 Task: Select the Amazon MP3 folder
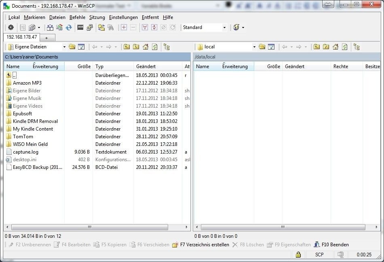tap(27, 83)
